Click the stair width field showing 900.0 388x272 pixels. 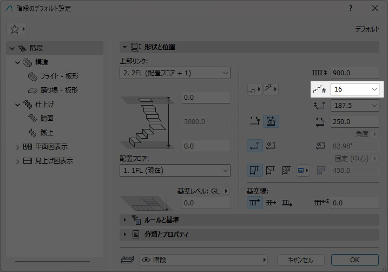354,73
